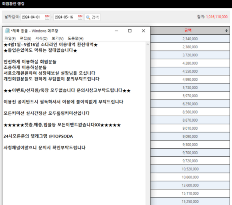Maximize the Notepad window

pyautogui.click(x=130, y=31)
